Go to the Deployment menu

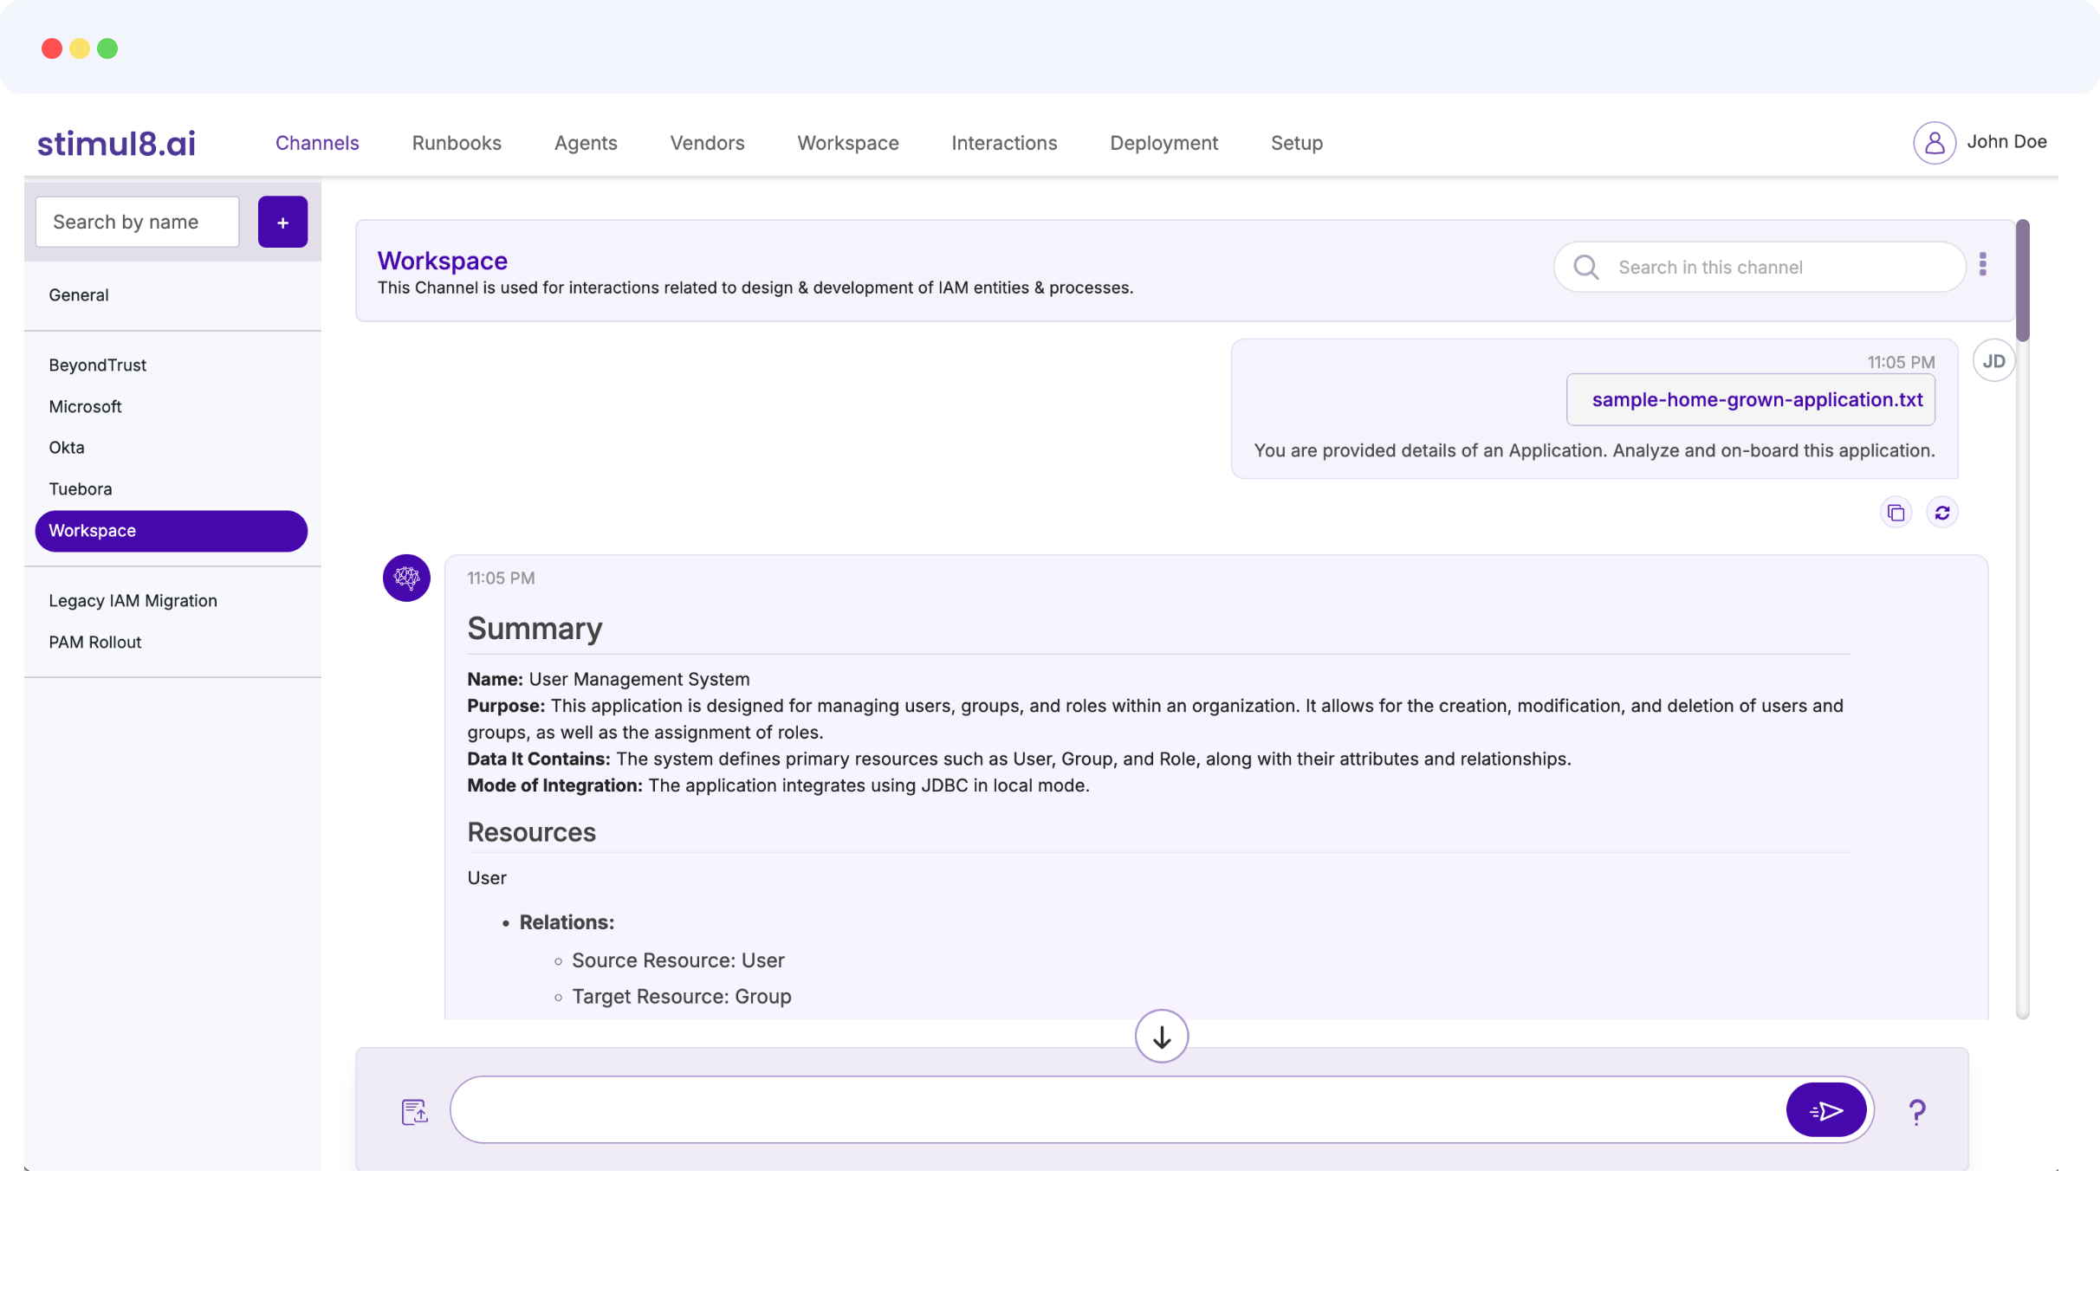1163,143
